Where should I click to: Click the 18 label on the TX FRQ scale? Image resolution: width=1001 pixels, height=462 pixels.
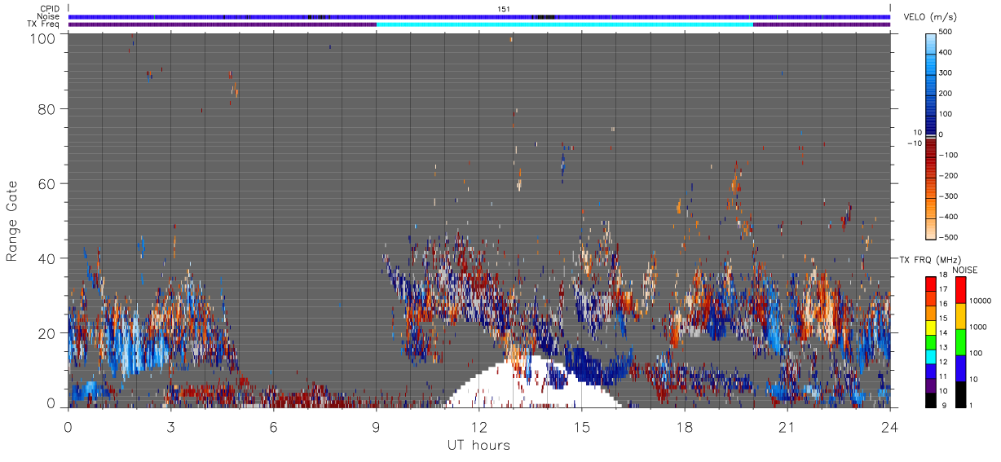click(942, 275)
